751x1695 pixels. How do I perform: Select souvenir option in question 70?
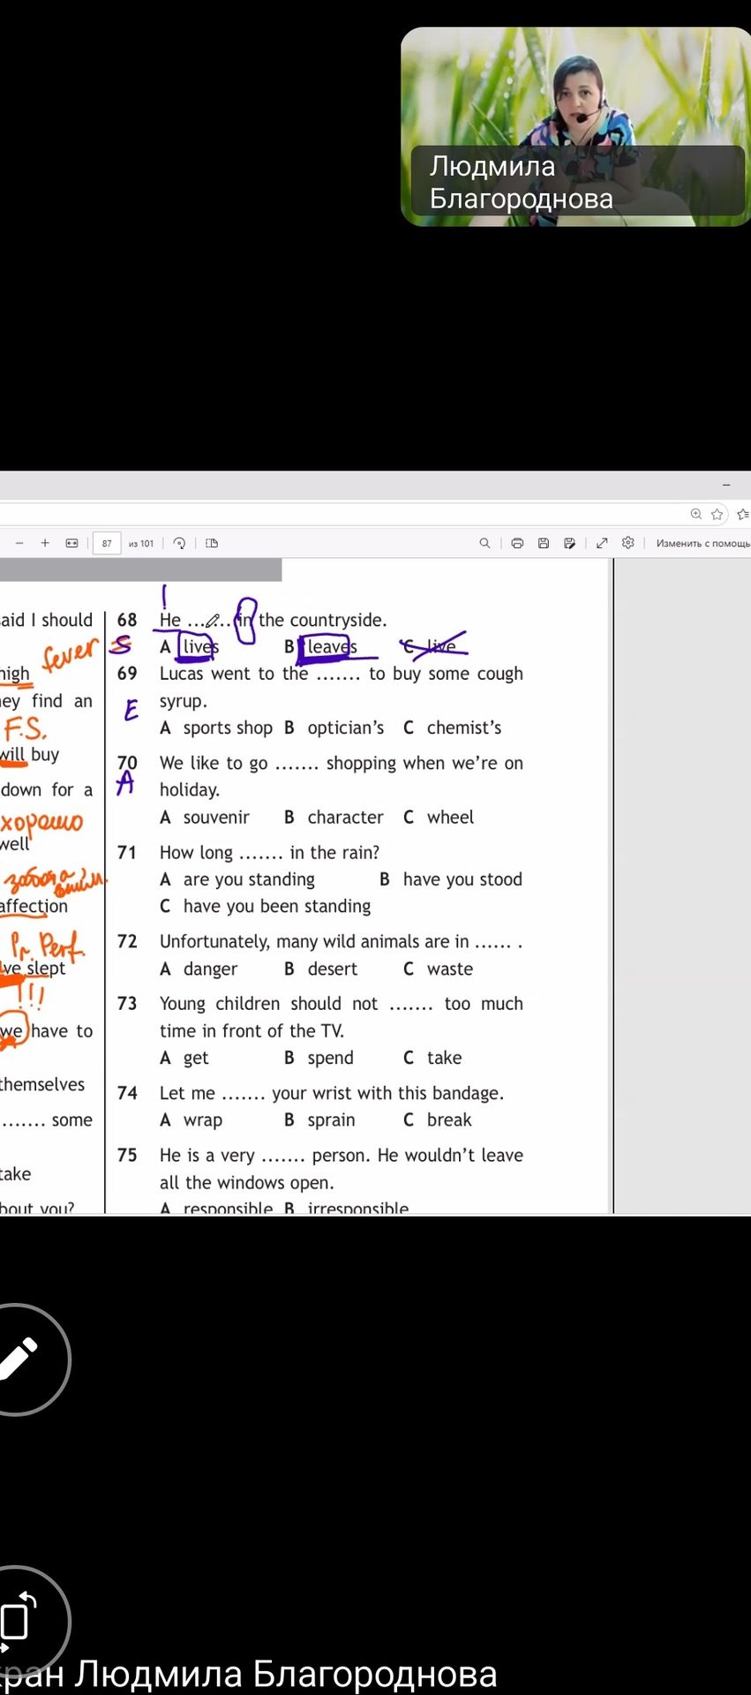205,817
